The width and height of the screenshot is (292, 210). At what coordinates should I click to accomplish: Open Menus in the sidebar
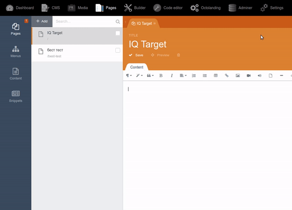point(16,52)
